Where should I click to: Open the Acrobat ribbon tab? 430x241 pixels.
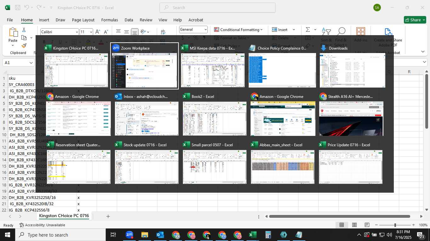coord(196,20)
